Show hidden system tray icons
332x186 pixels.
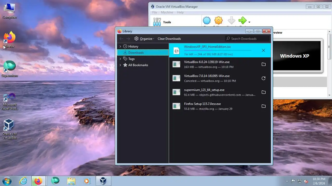pyautogui.click(x=287, y=181)
